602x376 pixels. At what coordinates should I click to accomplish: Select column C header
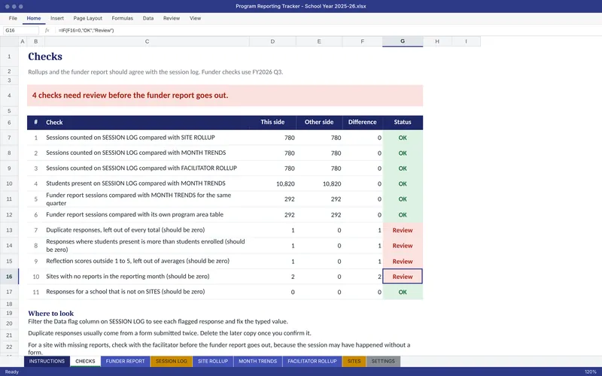pos(147,41)
